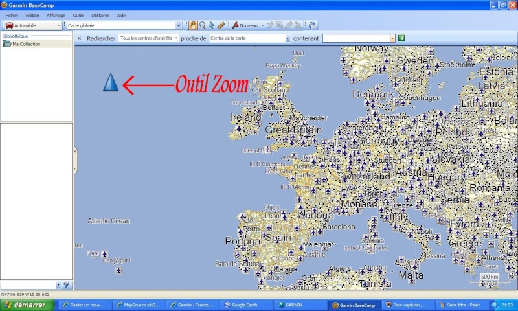
Task: Click the Malta map label
Action: point(411,275)
